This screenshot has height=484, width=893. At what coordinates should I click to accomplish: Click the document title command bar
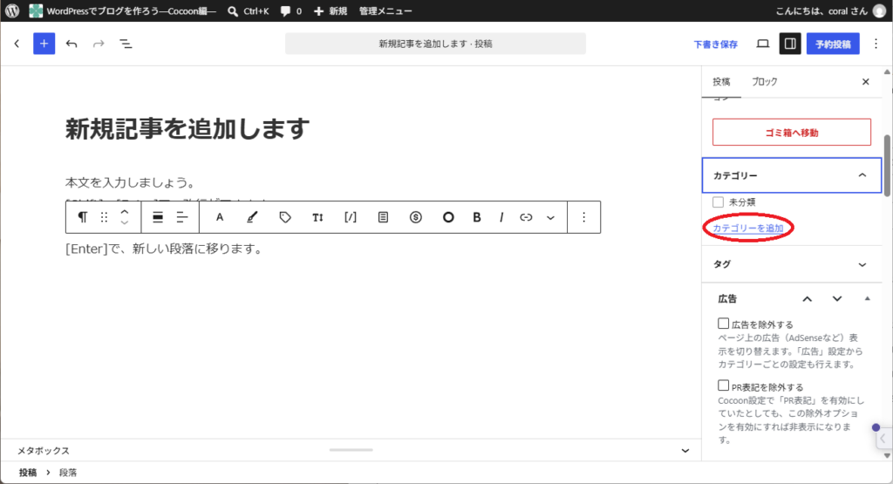tap(435, 44)
